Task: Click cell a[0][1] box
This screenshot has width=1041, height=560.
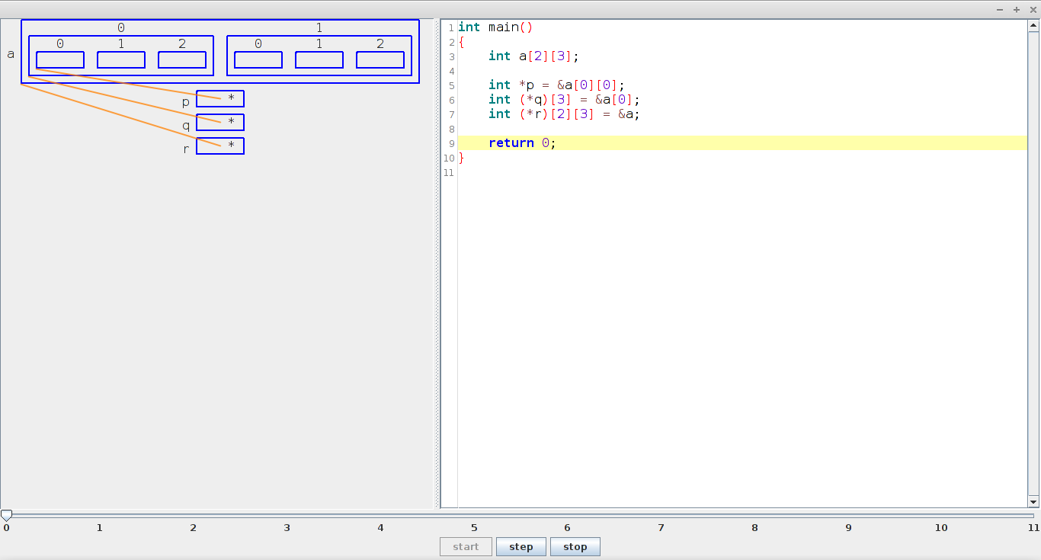Action: click(121, 59)
